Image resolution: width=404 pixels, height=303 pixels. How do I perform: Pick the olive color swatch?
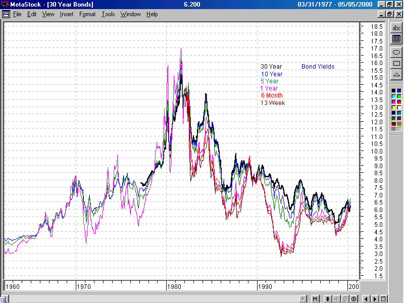399,124
